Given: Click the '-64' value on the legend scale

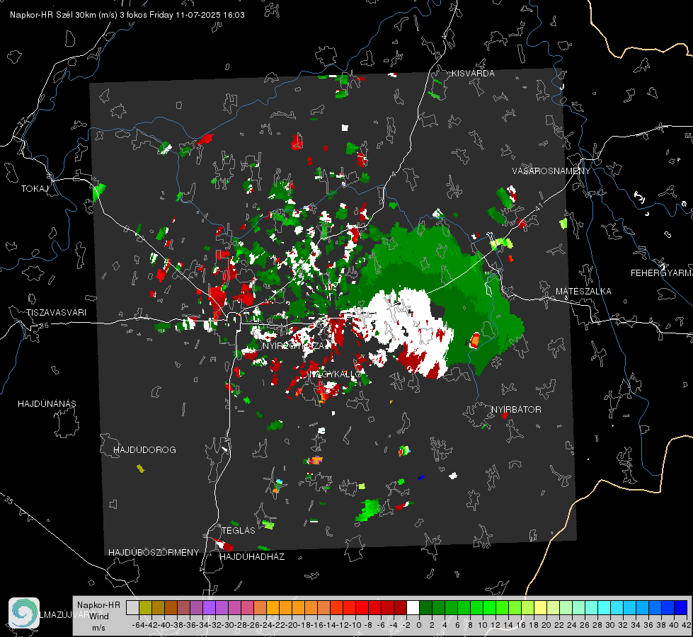Looking at the screenshot, I should (x=138, y=625).
